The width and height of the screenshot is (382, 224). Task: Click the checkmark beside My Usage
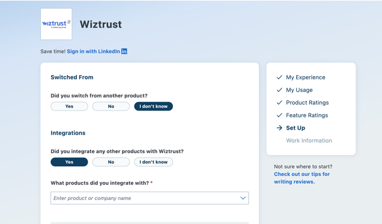tap(279, 90)
